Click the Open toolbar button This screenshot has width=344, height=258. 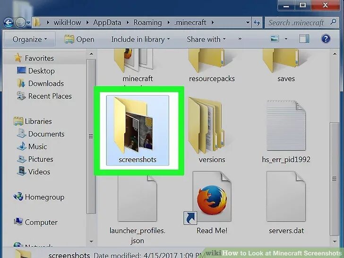pyautogui.click(x=79, y=39)
